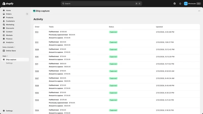Expand the Sales channels section chevron
The image size is (203, 114).
(15, 47)
